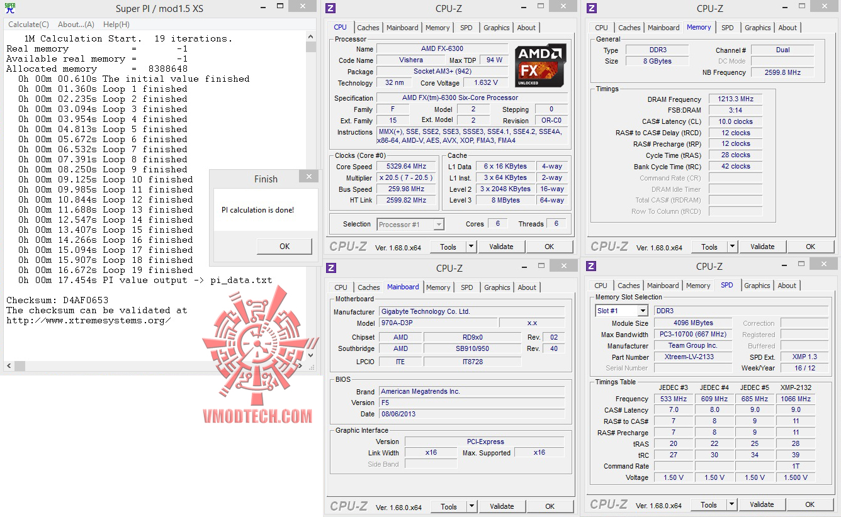Screen dimensions: 841x517
Task: Click the Checksum: D4AF0653 line in Super PI
Action: pos(57,300)
